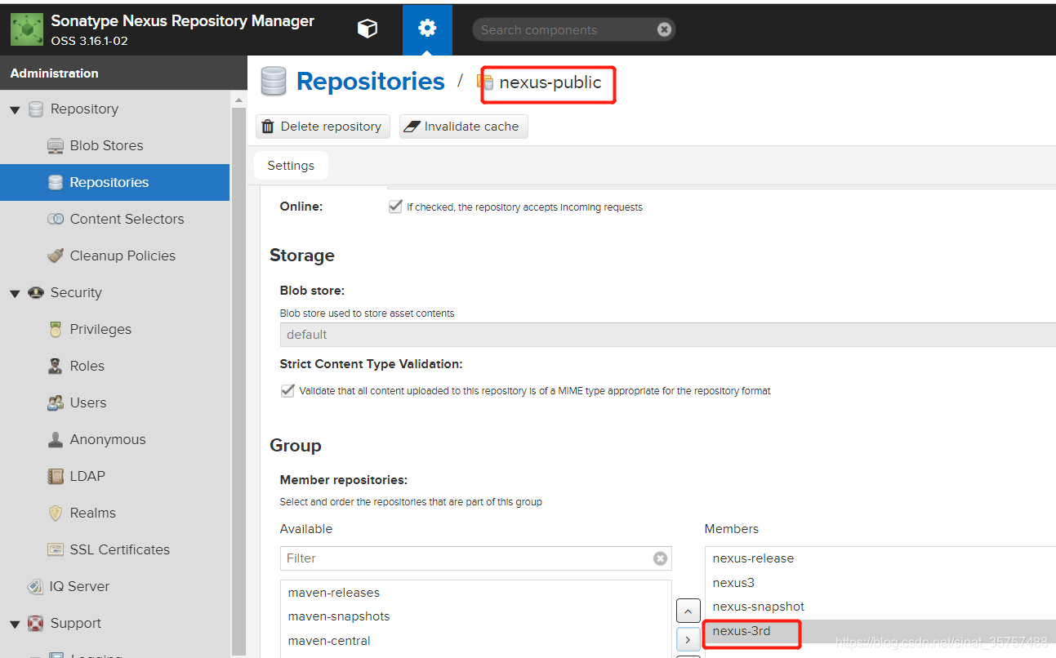The image size is (1056, 658).
Task: Select the Repository database icon
Action: point(36,109)
